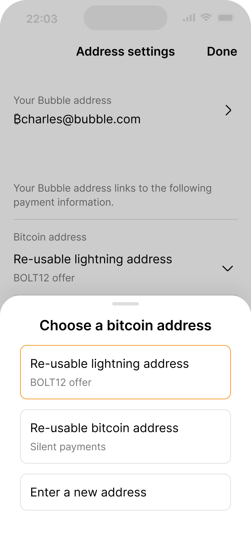Tap the Bitcoin address field label
The image size is (251, 544).
tap(50, 237)
